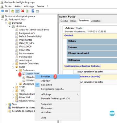Expand Configuration ordinateur (activée) section
The image size is (117, 123).
82,66
